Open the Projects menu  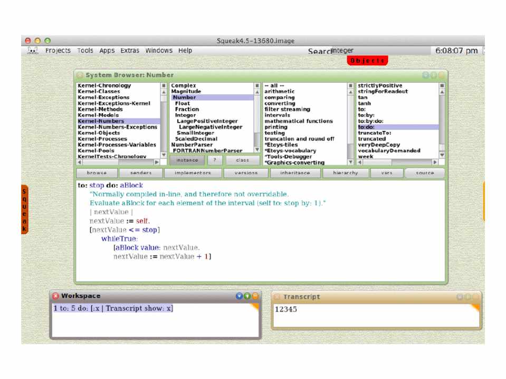coord(58,51)
